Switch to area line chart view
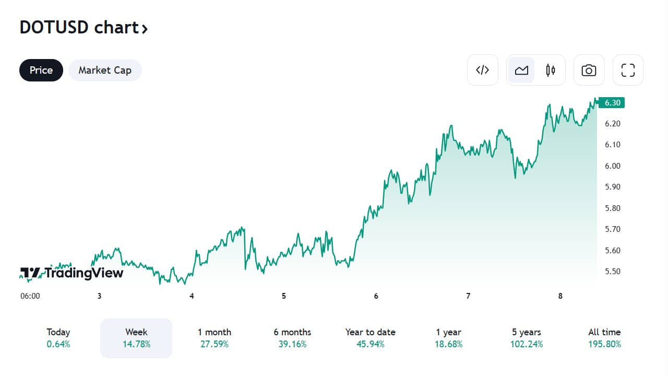Viewport: 668px width, 376px height. (x=521, y=70)
